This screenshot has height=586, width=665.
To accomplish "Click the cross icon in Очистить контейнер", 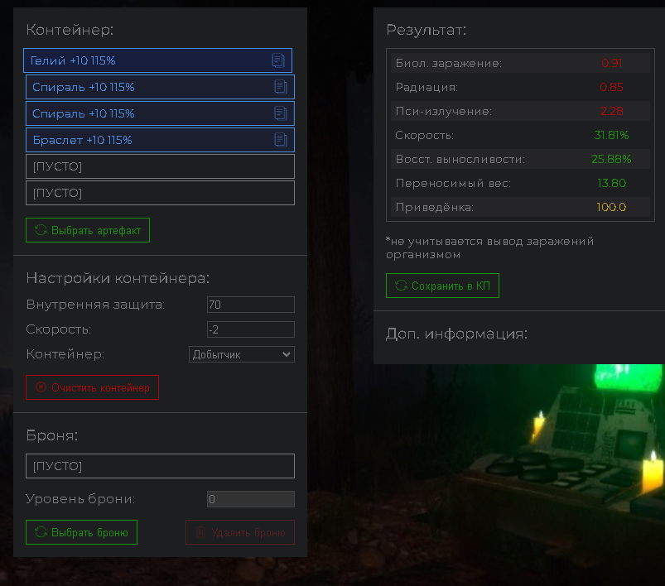I will [x=41, y=387].
